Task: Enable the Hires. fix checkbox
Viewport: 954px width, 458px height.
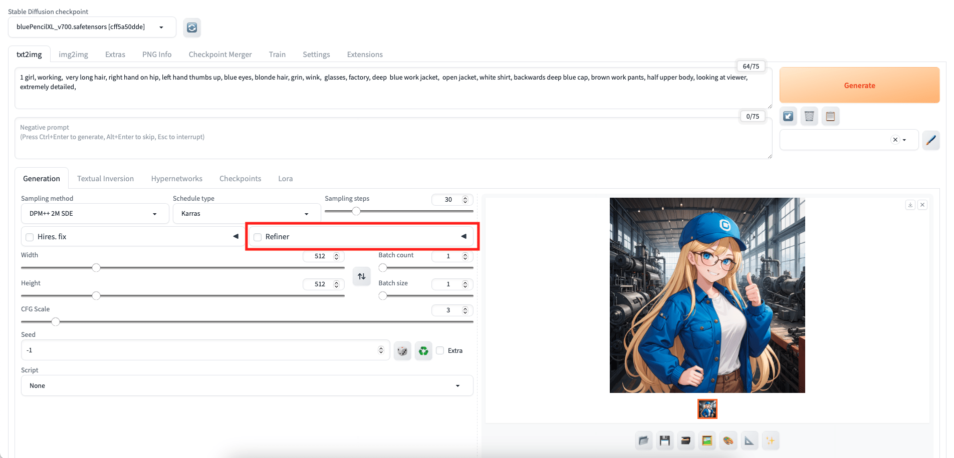Action: click(x=30, y=237)
